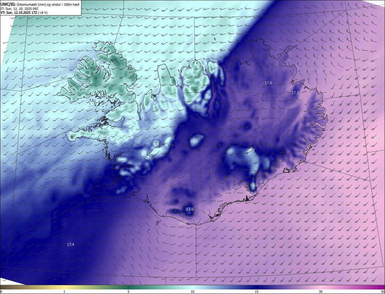Click the 'VT: Sun. 12.10.2025 17Z' line
Viewport: 385px width, 294px height.
[19, 13]
